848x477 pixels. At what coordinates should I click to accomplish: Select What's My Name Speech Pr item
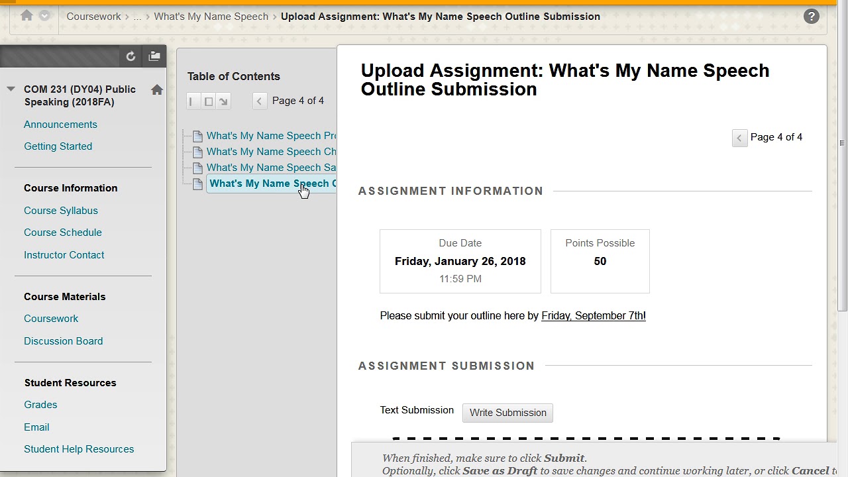[x=272, y=136]
